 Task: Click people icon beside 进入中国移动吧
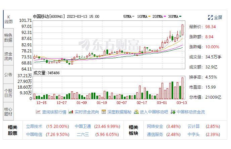point(136,112)
